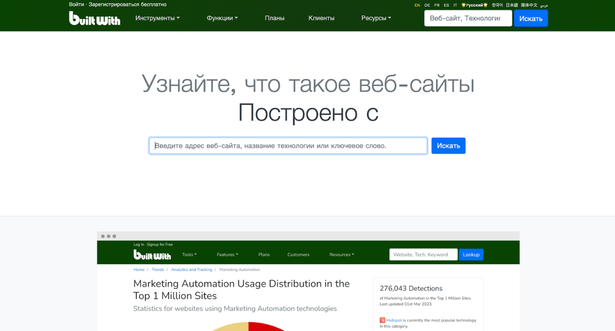
Task: Click the Войти link
Action: [x=76, y=4]
